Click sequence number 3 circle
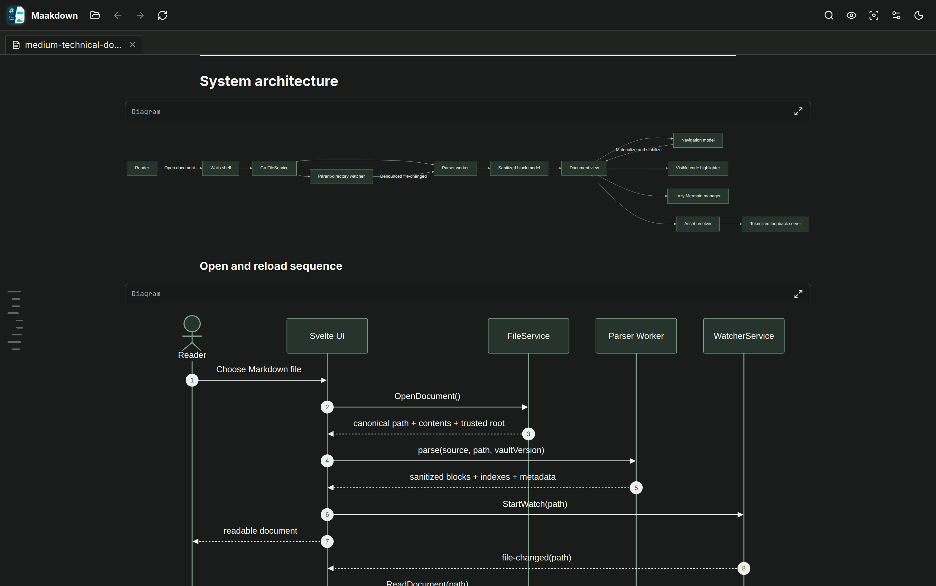The image size is (936, 586). (x=528, y=434)
